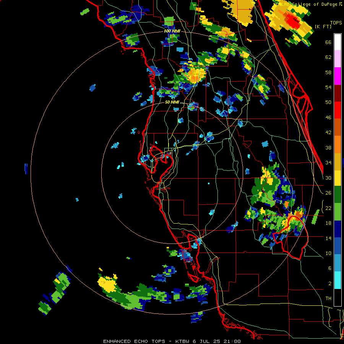Viewport: 344px width, 344px height.
Task: Click the 30 legend value
Action: (328, 178)
